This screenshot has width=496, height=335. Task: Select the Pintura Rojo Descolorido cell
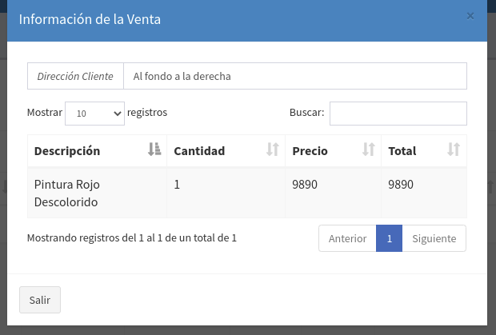pyautogui.click(x=66, y=193)
